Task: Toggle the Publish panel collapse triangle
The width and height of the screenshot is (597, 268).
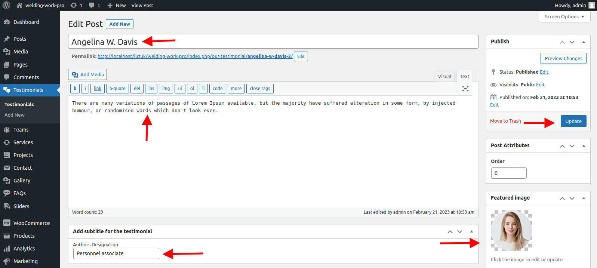Action: 583,42
